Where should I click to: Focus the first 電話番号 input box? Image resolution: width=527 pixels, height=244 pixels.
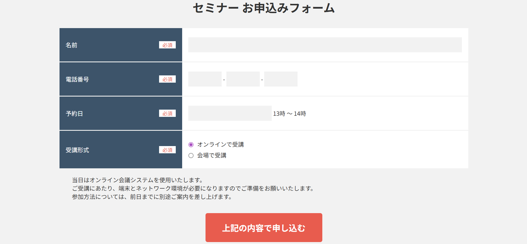[205, 79]
